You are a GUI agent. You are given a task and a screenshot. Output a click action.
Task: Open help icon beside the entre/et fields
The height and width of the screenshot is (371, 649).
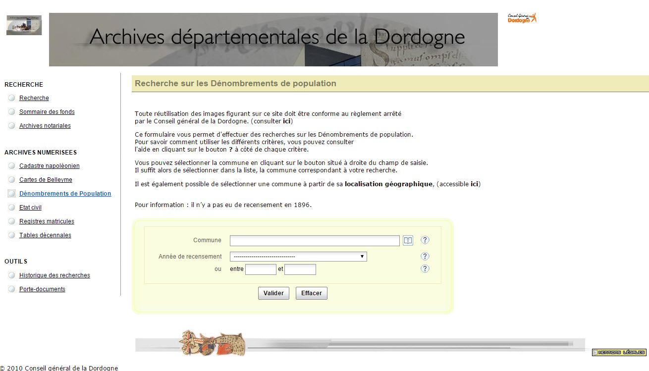(425, 269)
